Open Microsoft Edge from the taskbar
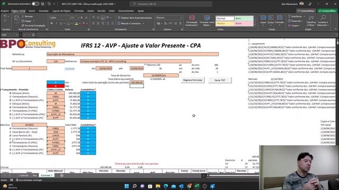 point(166,186)
